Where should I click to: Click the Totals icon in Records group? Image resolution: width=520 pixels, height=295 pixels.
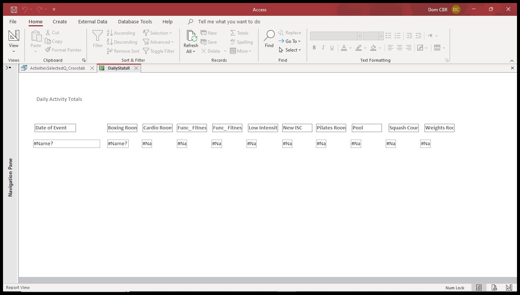240,33
